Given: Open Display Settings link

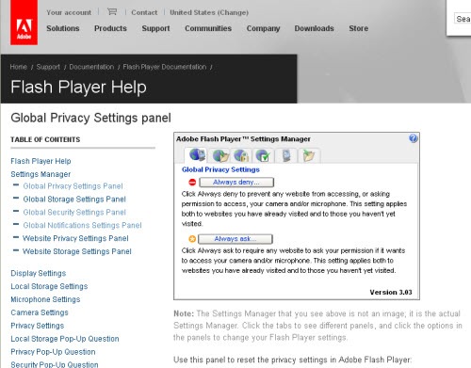Looking at the screenshot, I should [x=39, y=273].
